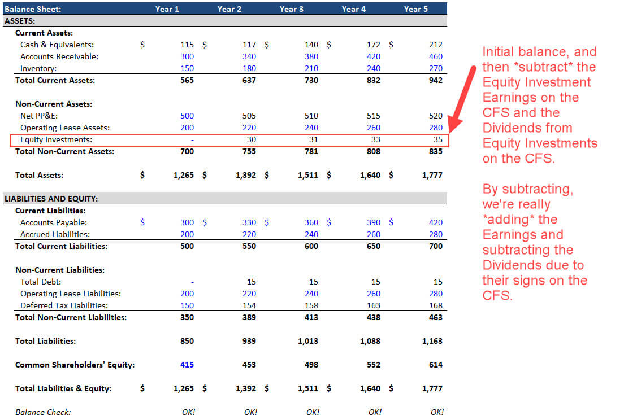Image resolution: width=624 pixels, height=420 pixels.
Task: Select the Accounts Payable row label
Action: pyautogui.click(x=54, y=222)
